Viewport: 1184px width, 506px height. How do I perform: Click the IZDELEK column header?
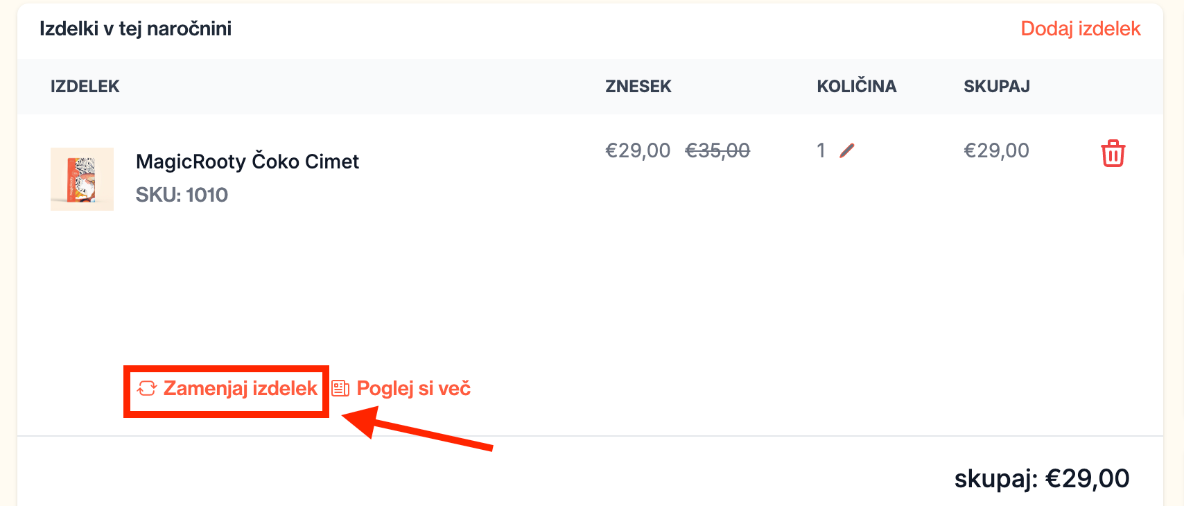[x=85, y=87]
